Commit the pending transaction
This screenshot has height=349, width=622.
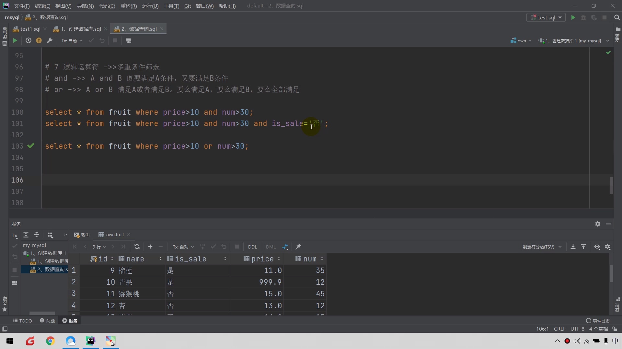coord(91,40)
